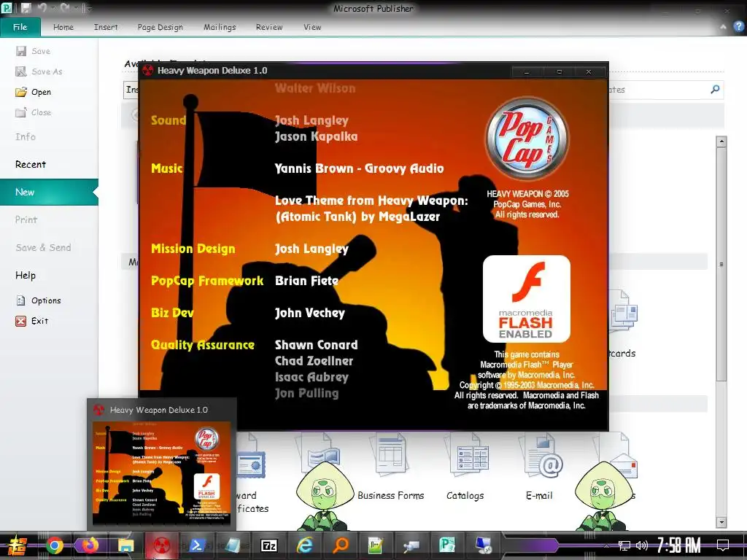Click the template search input field
This screenshot has height=560, width=747.
point(657,90)
